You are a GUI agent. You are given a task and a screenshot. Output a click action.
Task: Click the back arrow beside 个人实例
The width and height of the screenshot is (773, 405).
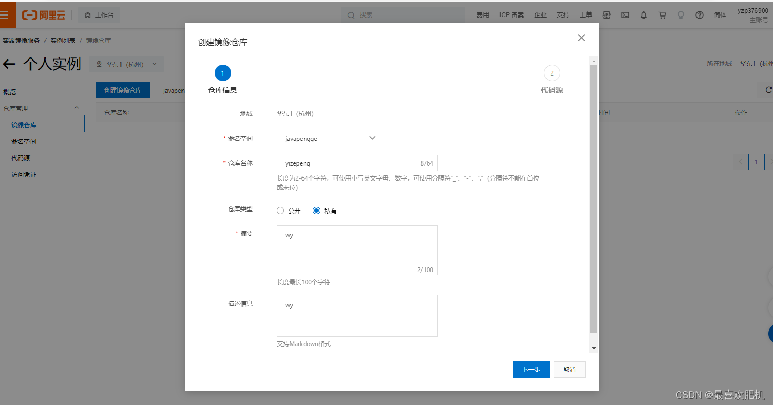9,64
